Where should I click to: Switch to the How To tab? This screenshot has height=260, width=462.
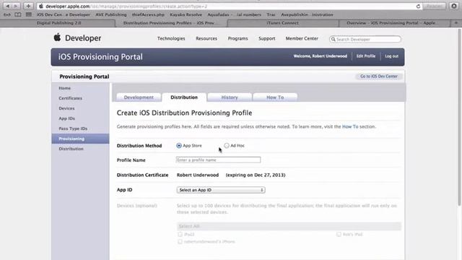tap(275, 97)
